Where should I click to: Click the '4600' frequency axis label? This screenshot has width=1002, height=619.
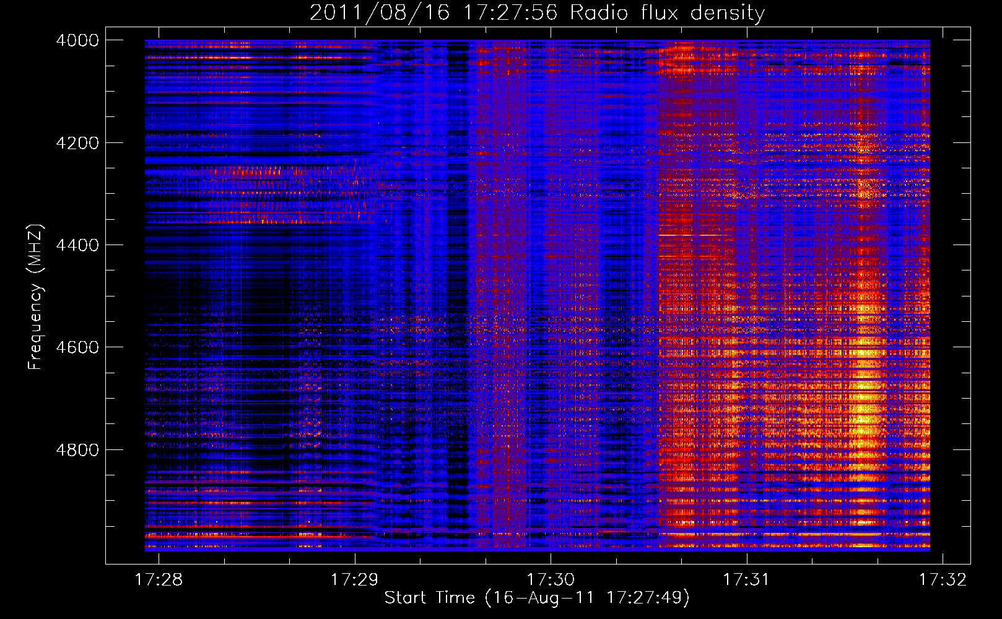pos(77,347)
